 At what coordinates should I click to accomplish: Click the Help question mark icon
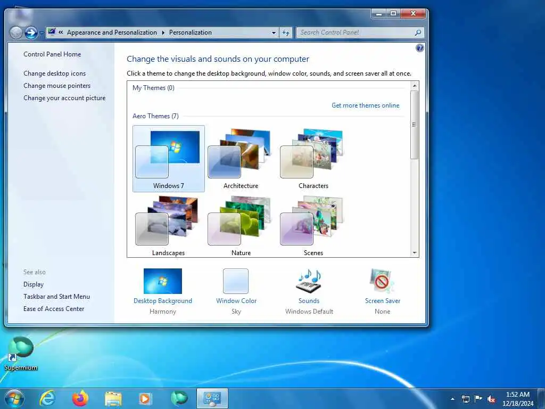point(419,48)
